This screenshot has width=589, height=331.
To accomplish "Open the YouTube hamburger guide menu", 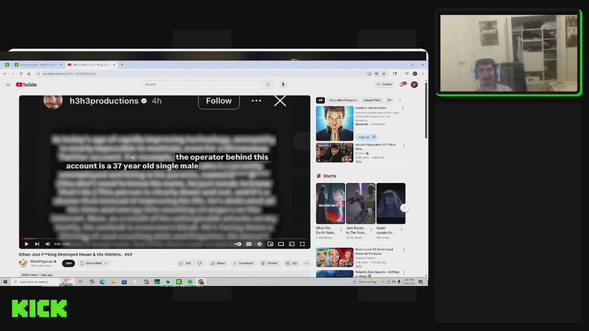I will point(8,85).
